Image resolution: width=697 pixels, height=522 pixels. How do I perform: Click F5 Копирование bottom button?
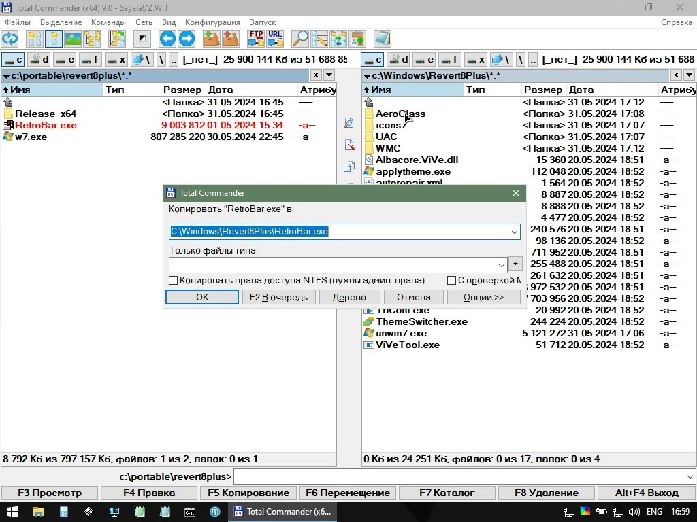248,493
